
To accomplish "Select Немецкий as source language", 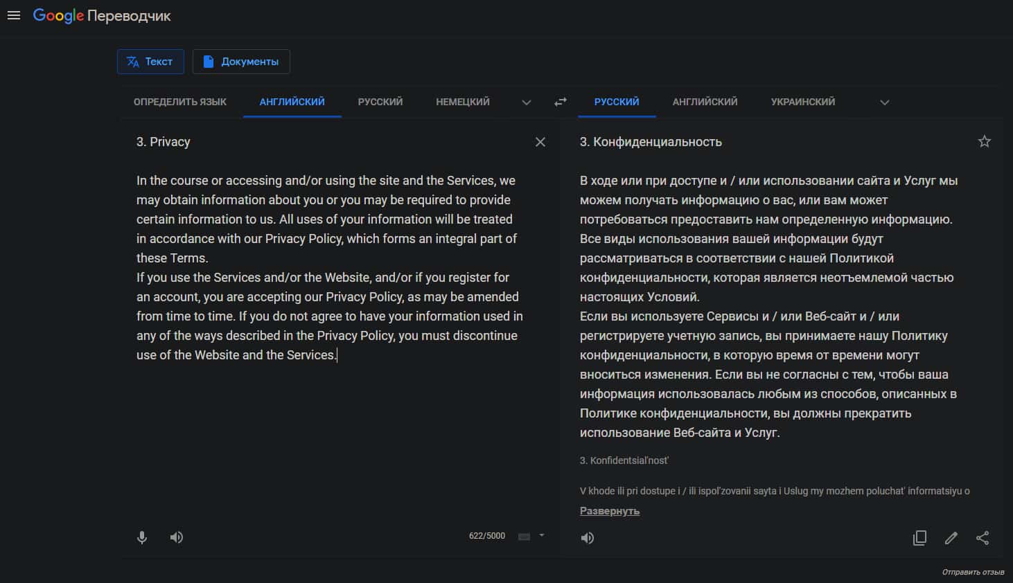I will (x=462, y=102).
